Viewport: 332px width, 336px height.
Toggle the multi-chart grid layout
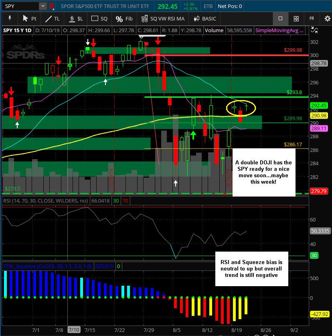[x=296, y=18]
